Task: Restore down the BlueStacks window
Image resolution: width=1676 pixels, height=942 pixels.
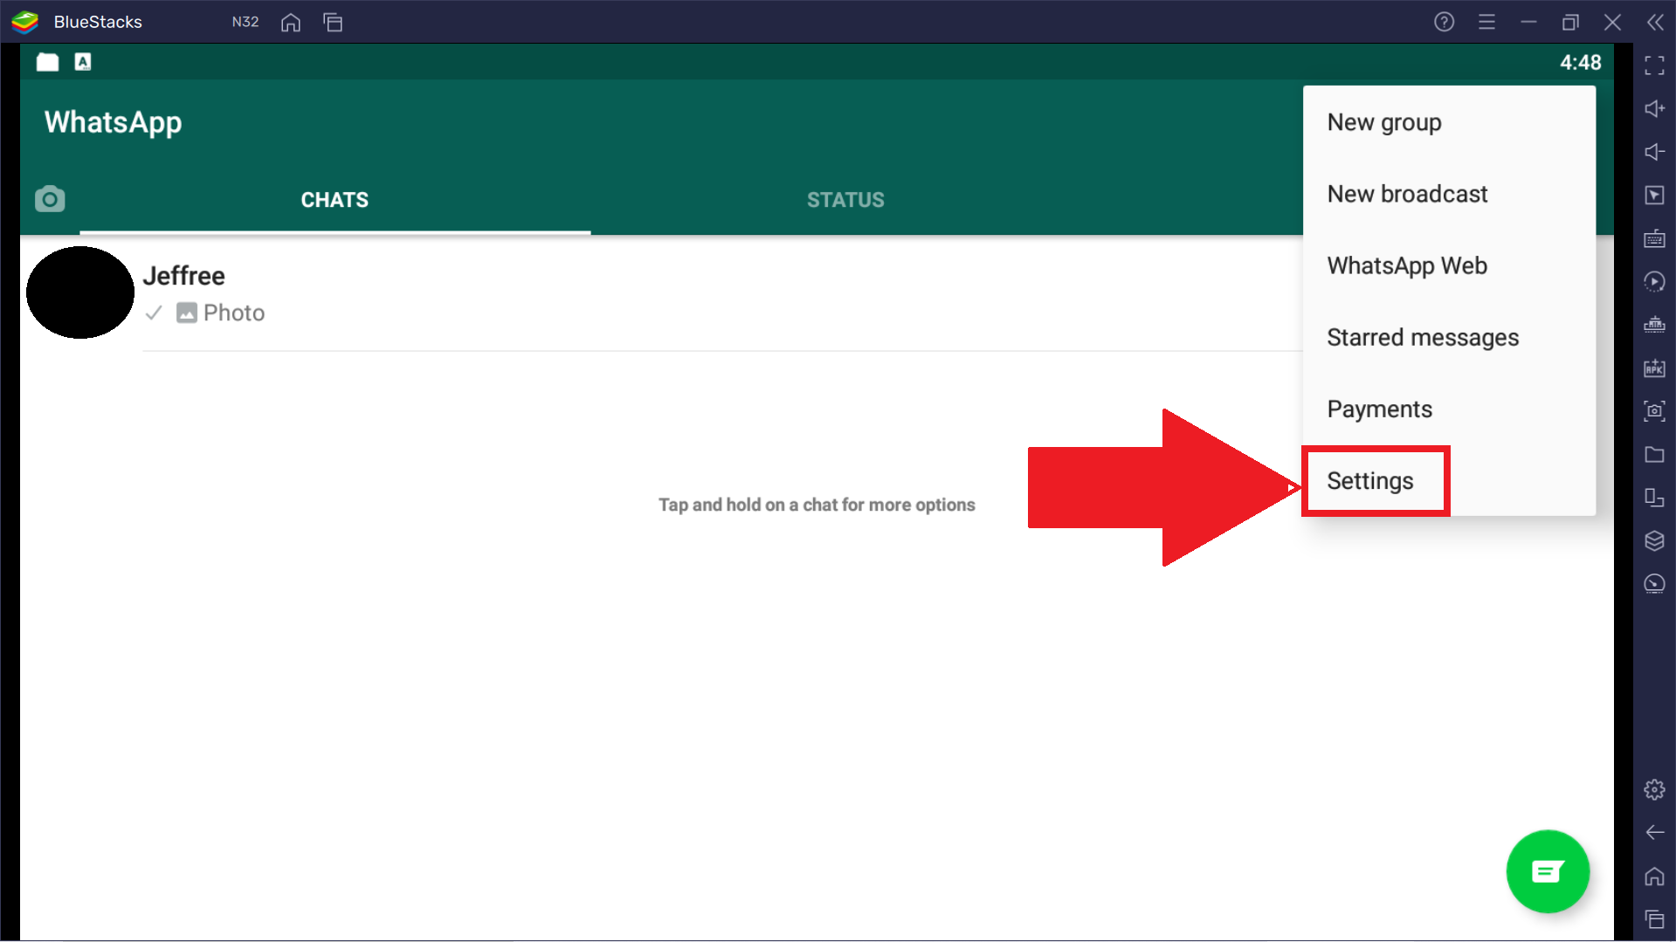Action: 1570,22
